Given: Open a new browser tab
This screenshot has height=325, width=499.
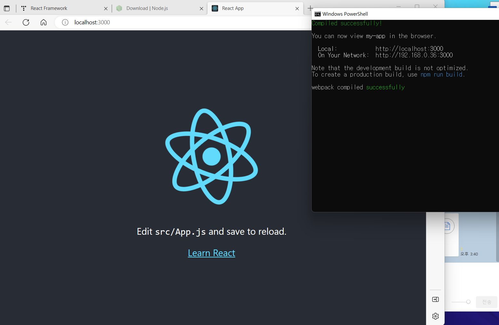Looking at the screenshot, I should coord(310,8).
